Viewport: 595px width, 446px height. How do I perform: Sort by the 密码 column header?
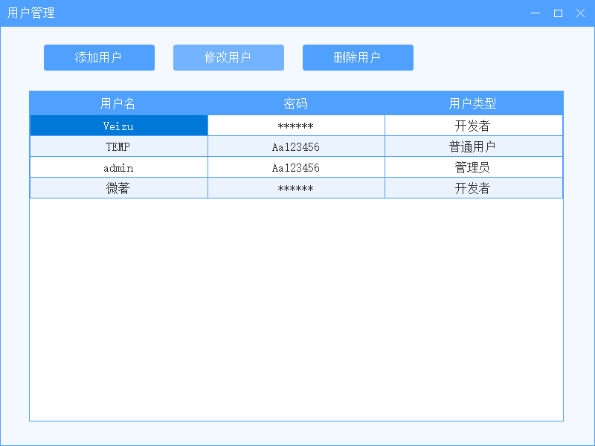click(296, 103)
